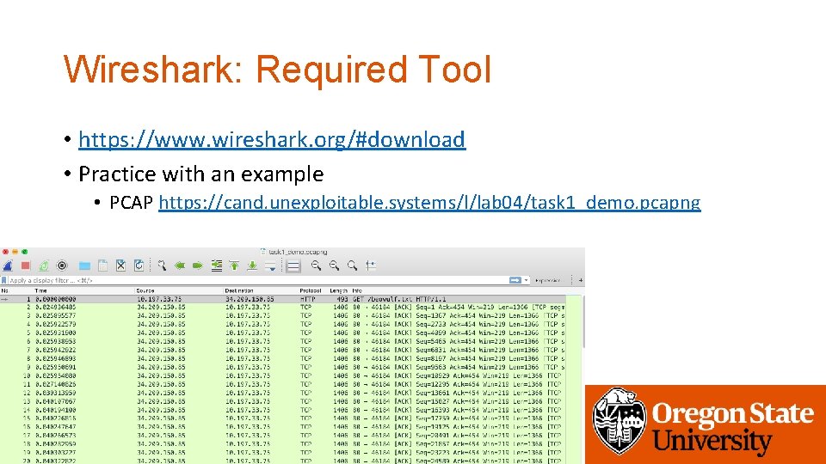Select packet row with Seq=6831
The image size is (826, 464).
click(x=283, y=350)
